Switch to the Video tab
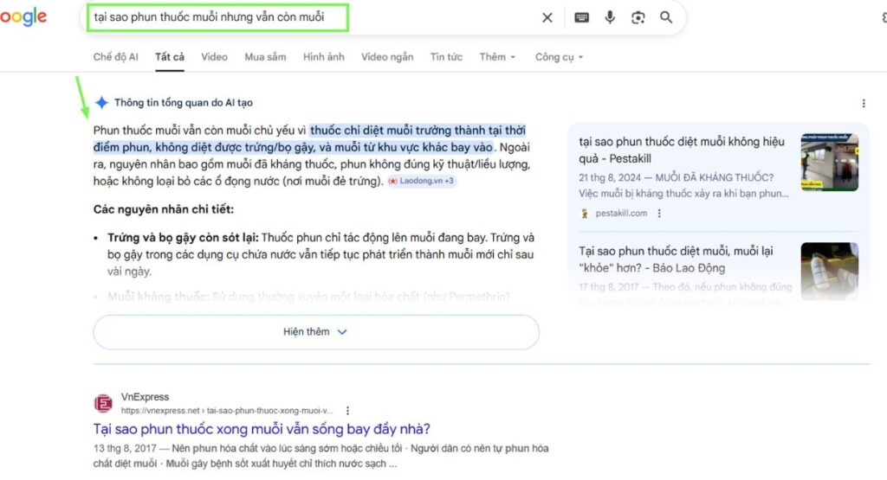The height and width of the screenshot is (480, 887). coord(215,57)
